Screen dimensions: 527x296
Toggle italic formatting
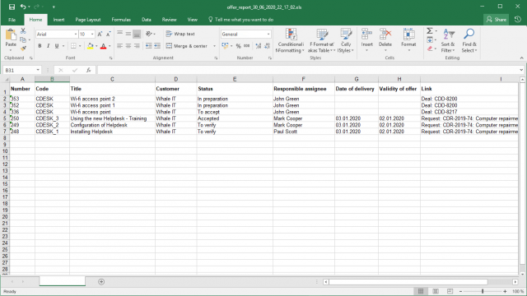coord(48,46)
